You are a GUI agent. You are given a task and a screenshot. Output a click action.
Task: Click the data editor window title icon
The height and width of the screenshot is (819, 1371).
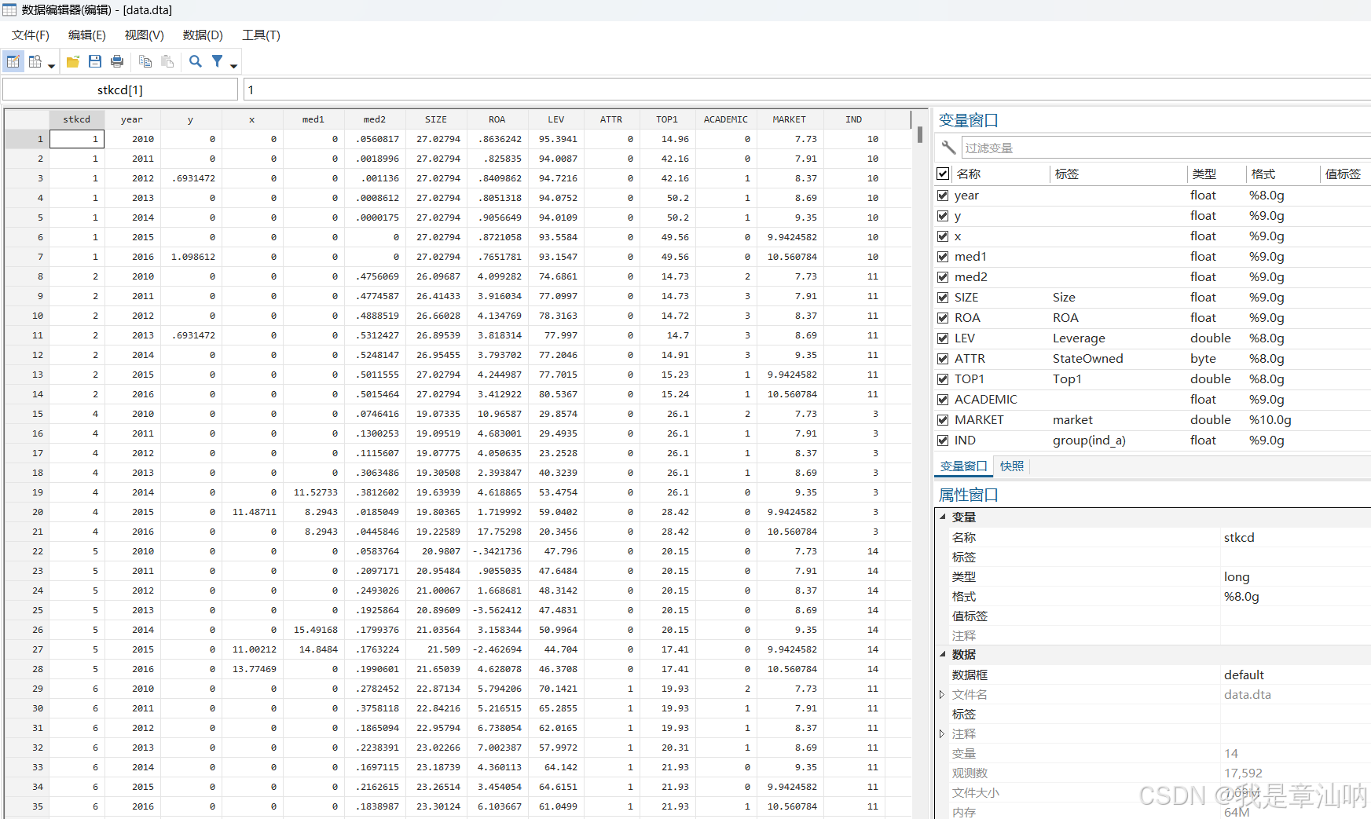click(9, 9)
